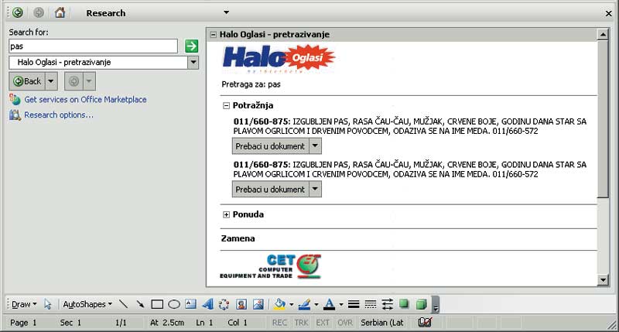Collapse the Potražnja section
619x332 pixels.
[x=226, y=105]
